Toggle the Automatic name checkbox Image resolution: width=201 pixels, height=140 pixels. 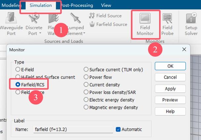(118, 129)
